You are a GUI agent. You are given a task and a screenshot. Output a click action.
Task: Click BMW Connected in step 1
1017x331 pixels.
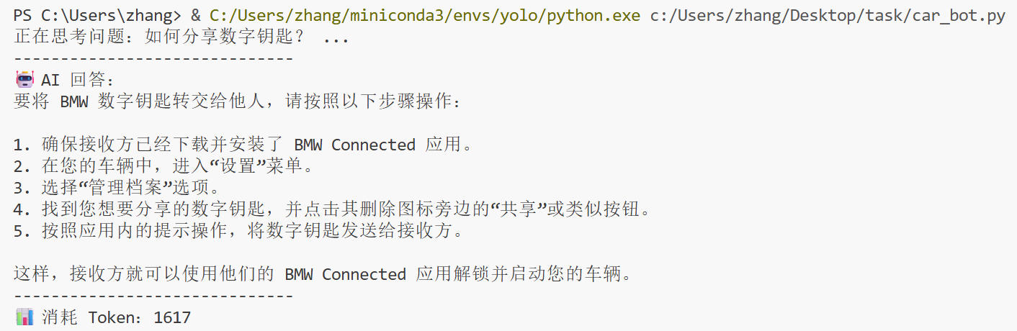(x=354, y=145)
